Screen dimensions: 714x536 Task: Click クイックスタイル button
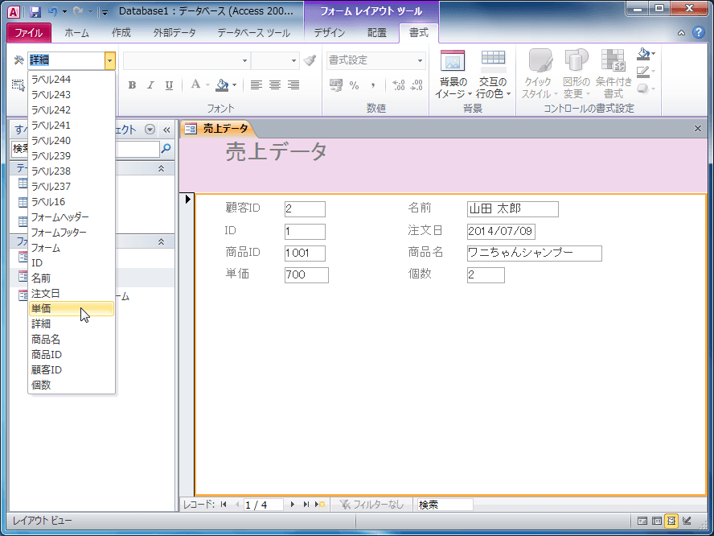(540, 74)
